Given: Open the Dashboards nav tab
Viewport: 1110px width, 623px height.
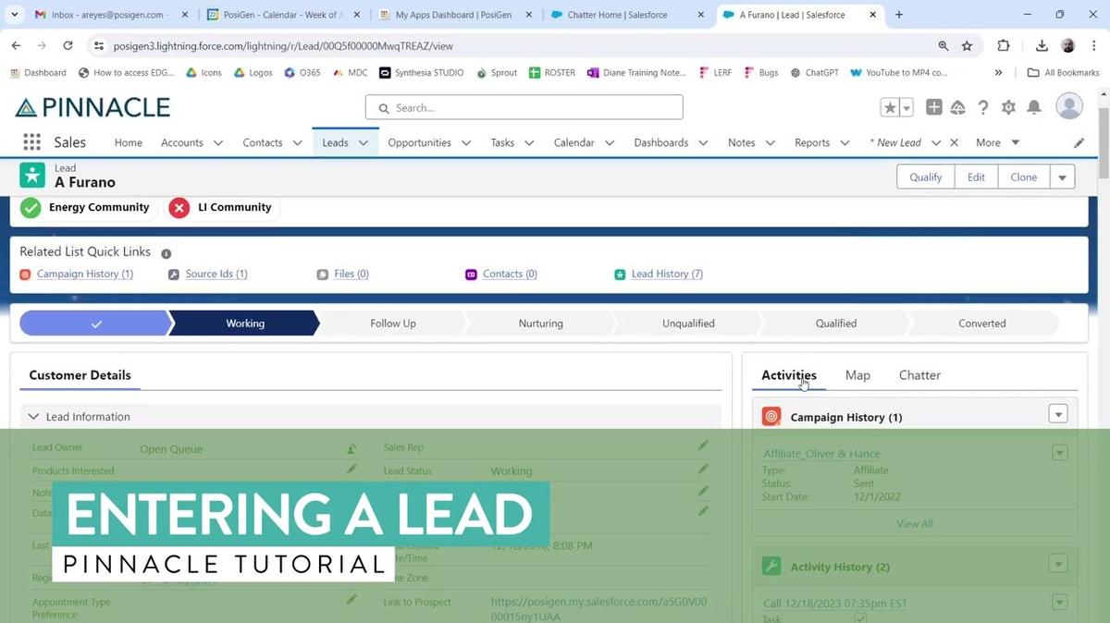Looking at the screenshot, I should (660, 142).
